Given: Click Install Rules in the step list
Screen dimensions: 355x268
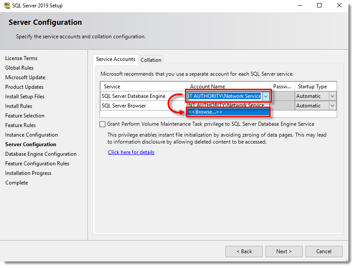Looking at the screenshot, I should click(x=19, y=106).
